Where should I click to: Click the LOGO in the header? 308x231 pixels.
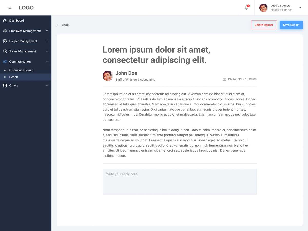tap(26, 8)
